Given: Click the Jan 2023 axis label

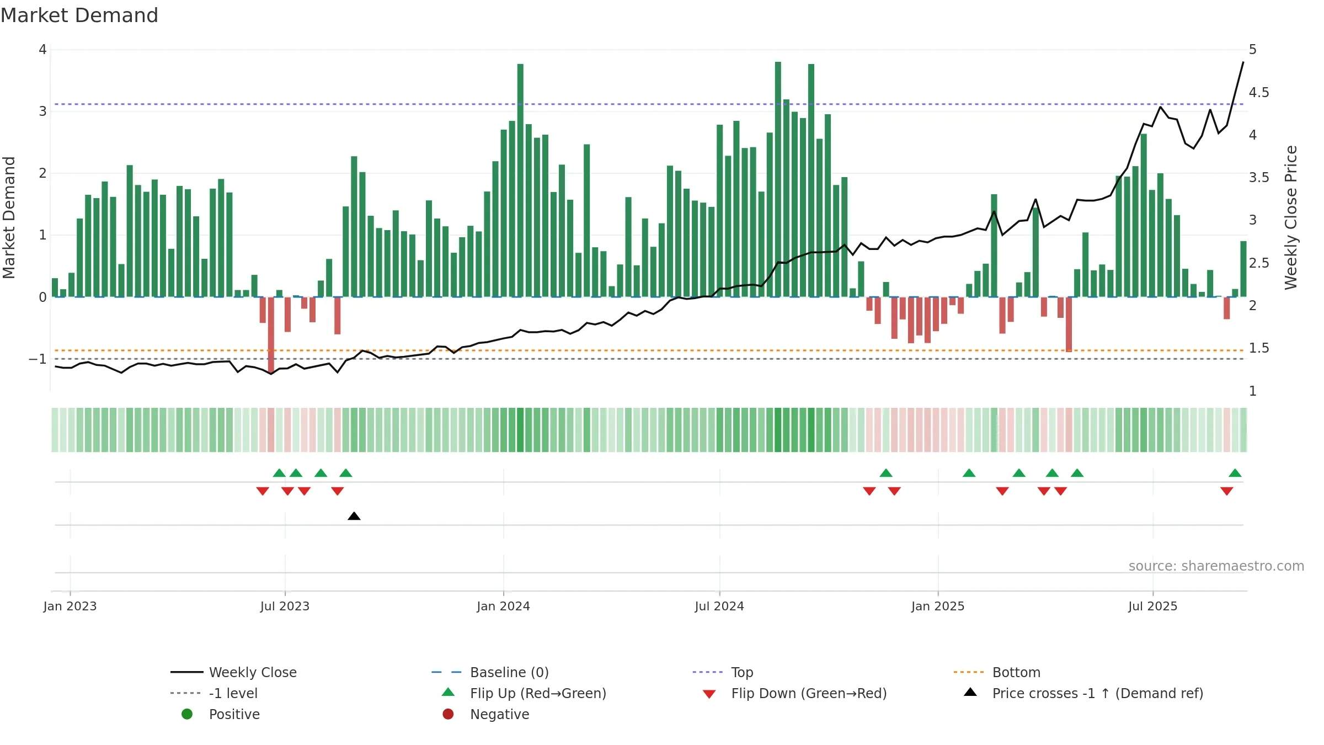Looking at the screenshot, I should click(x=70, y=606).
